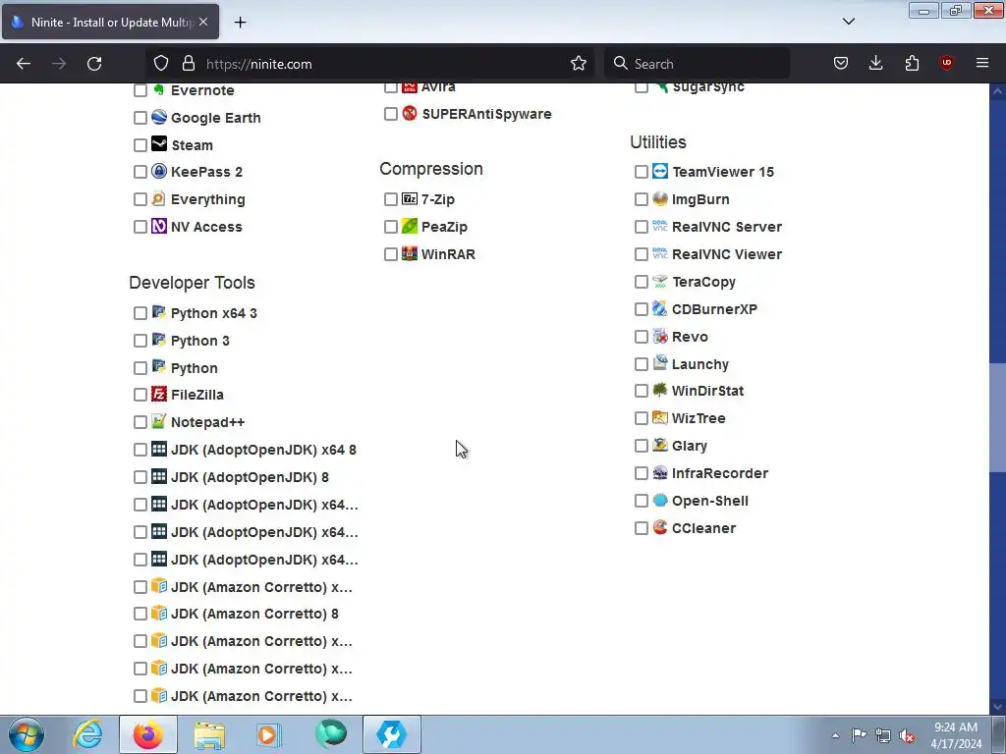Go back to previous page
This screenshot has height=754, width=1006.
click(24, 63)
